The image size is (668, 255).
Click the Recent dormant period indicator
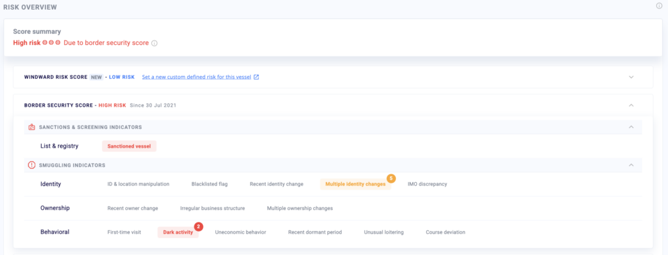click(x=315, y=232)
